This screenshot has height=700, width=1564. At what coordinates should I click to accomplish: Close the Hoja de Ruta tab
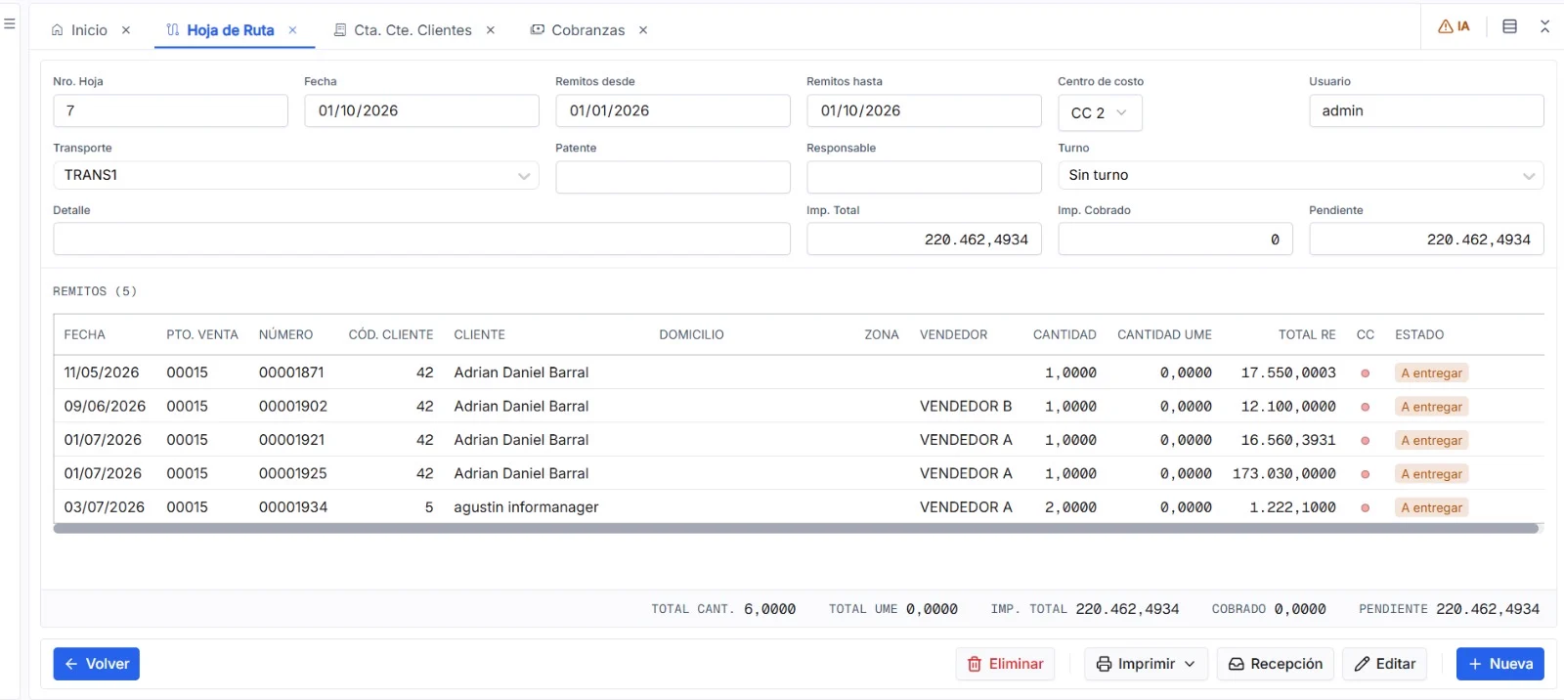tap(292, 30)
